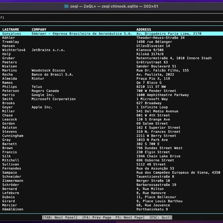Click address 1 Infinite Loop

(x=152, y=108)
